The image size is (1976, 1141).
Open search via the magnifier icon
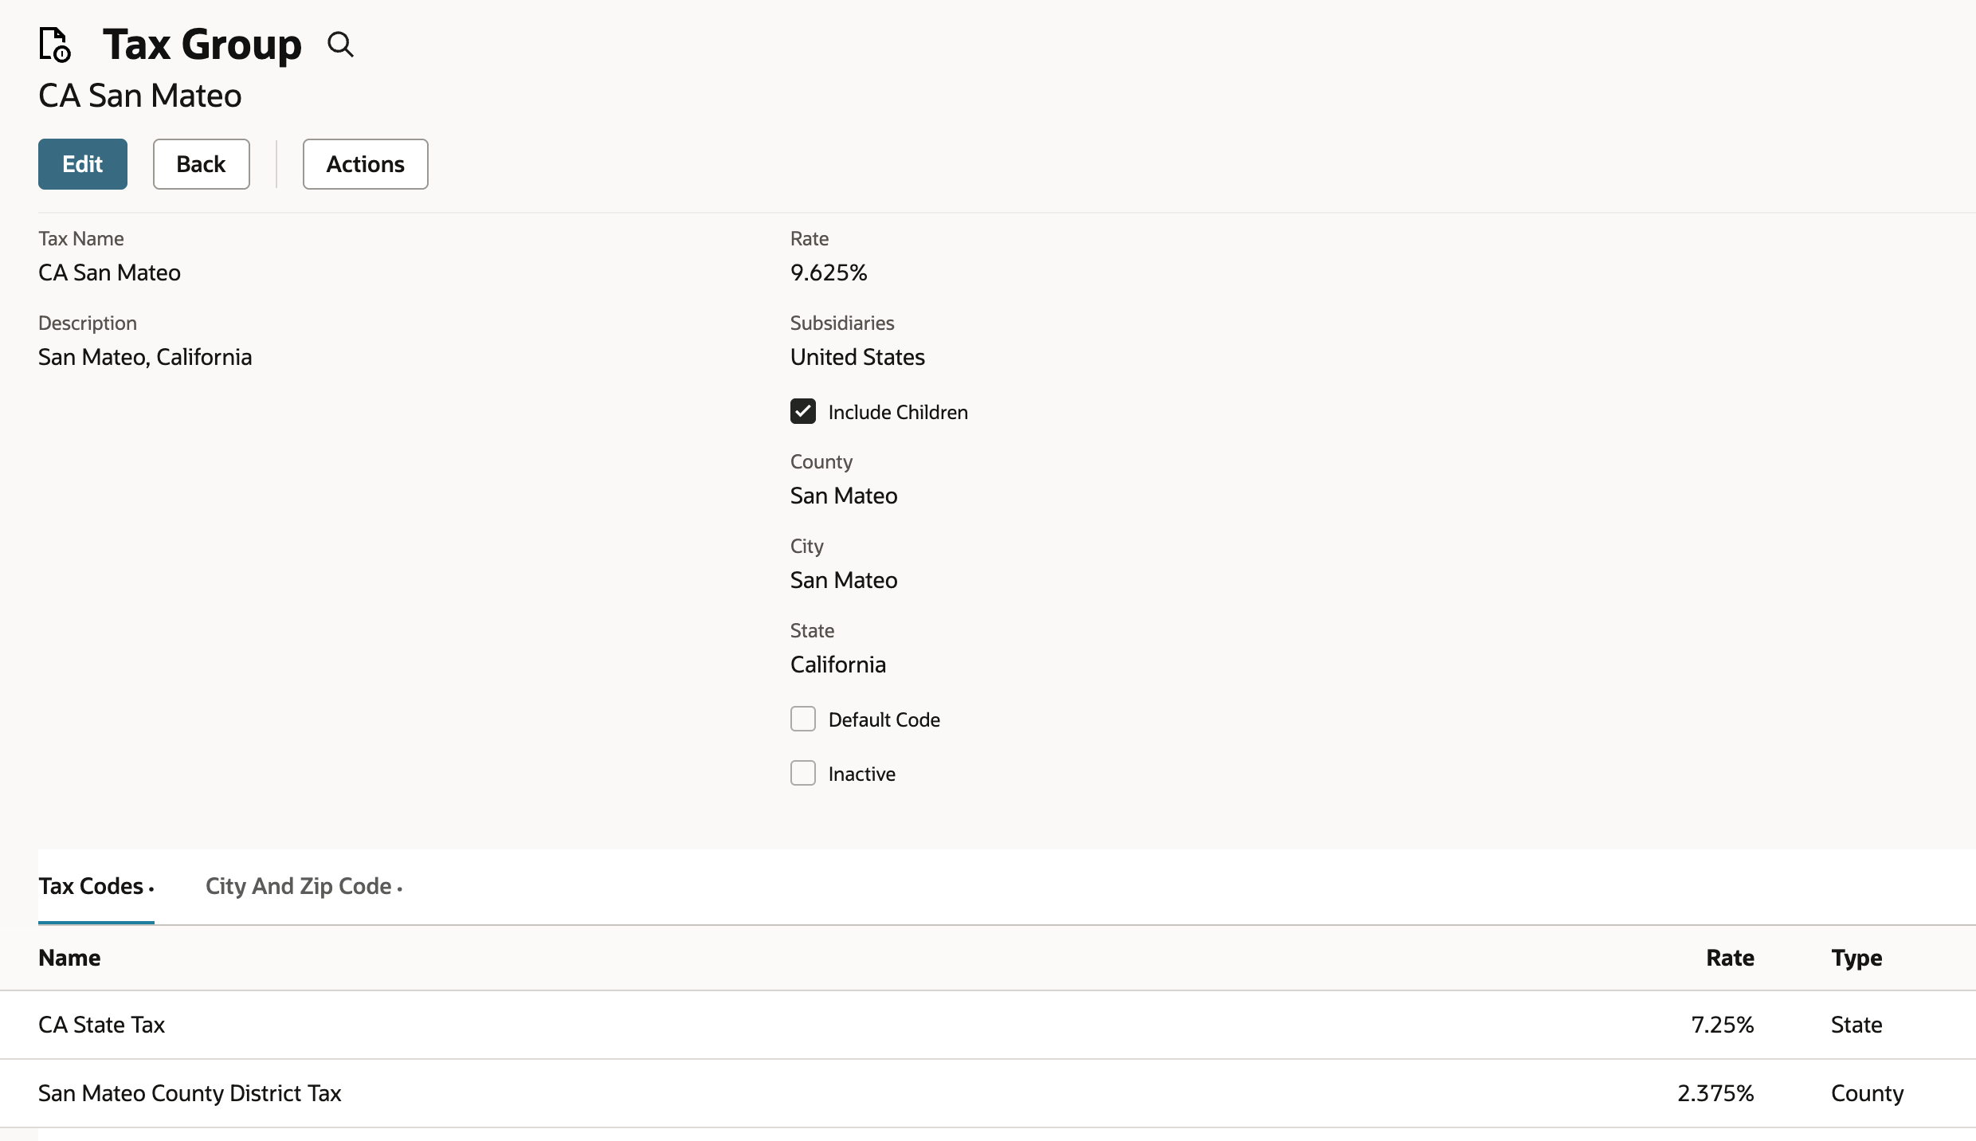(340, 45)
